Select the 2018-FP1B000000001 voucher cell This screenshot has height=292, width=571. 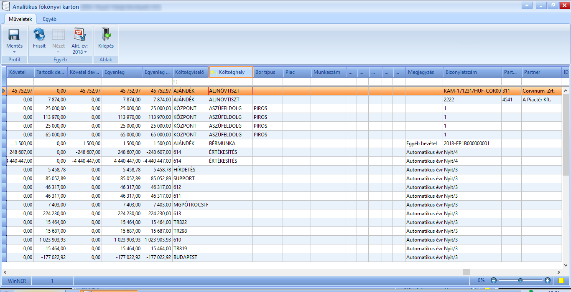[472, 143]
